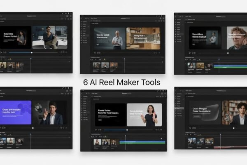The height and width of the screenshot is (165, 247).
Task: Click playhead marker in kitchen window timeline
Action: (x=124, y=59)
